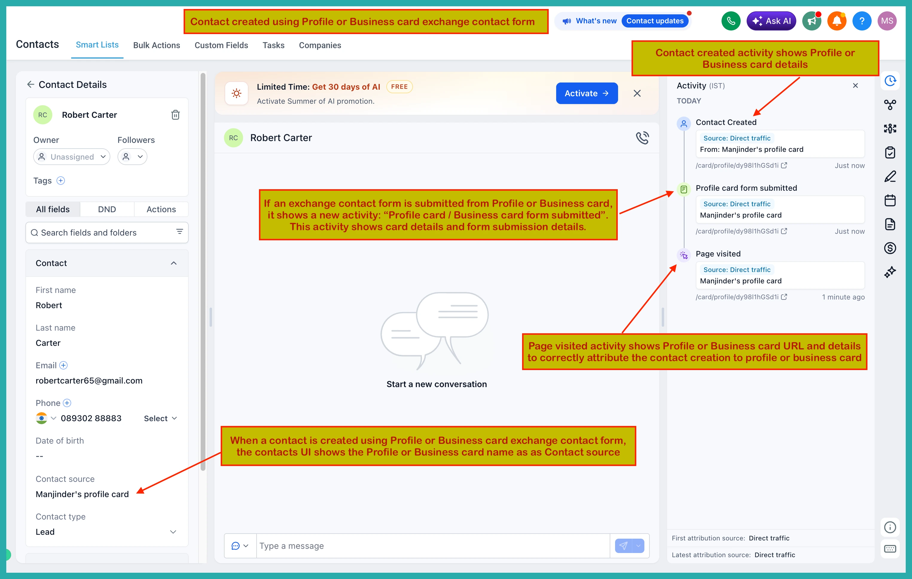Collapse the Contact section chevron
912x579 pixels.
tap(173, 263)
